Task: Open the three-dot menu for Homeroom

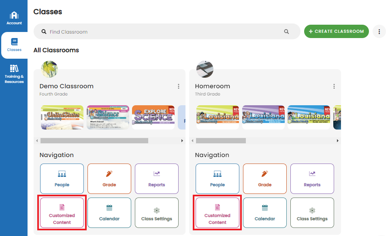Action: [x=334, y=86]
